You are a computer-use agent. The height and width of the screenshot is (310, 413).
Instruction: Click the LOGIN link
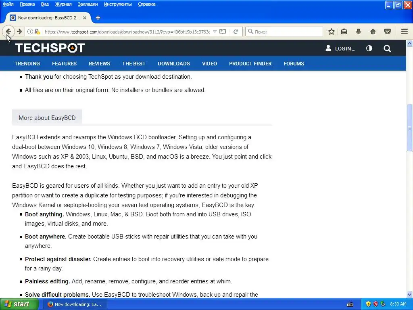tap(344, 48)
